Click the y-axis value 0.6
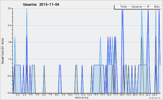163x100 pixels. (x=9, y=76)
